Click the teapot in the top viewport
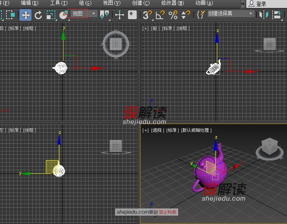 pyautogui.click(x=61, y=68)
